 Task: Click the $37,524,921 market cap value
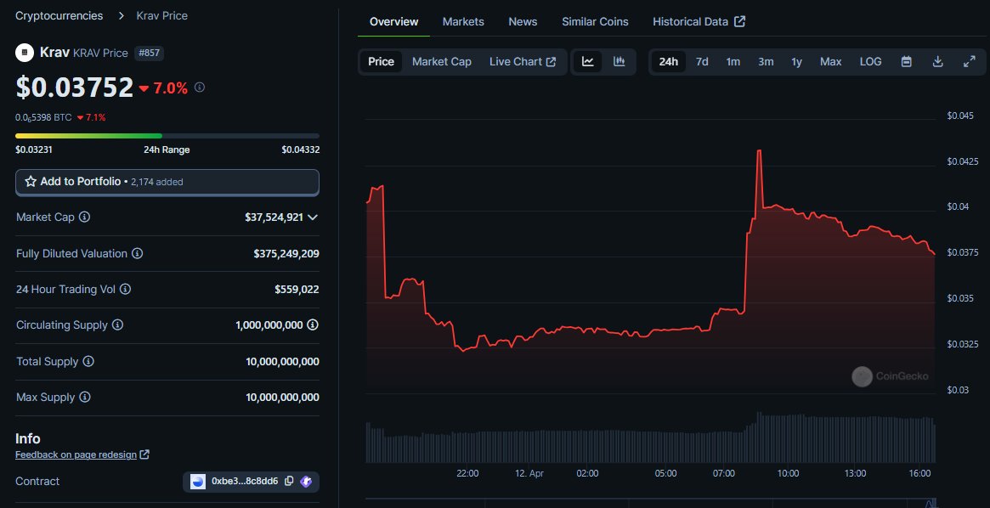(x=274, y=217)
